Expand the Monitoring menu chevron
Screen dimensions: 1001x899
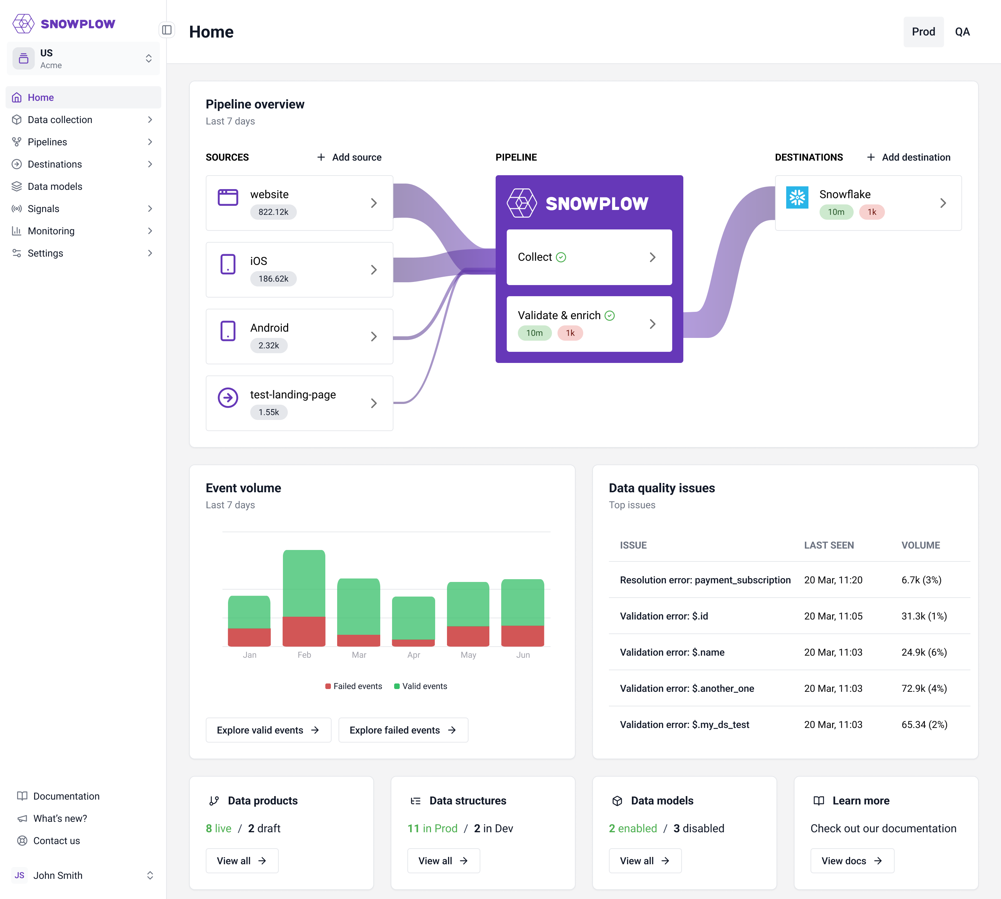[x=150, y=231]
